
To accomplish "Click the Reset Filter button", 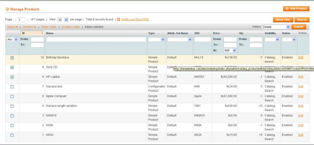I will coord(283,20).
